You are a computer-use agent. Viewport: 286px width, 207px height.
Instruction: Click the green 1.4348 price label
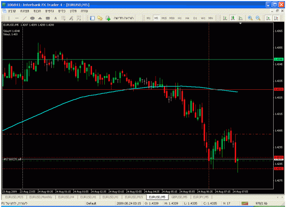point(279,60)
